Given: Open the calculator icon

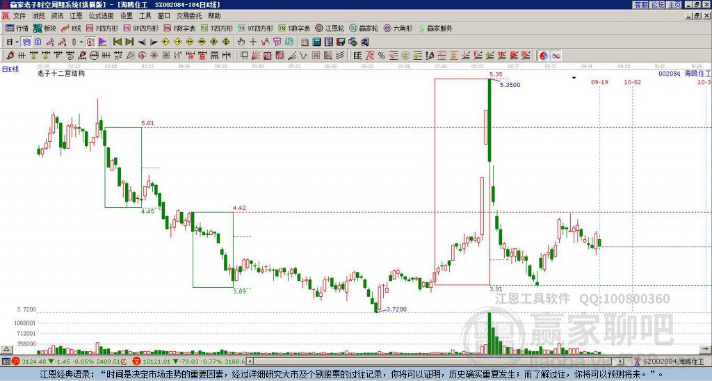Looking at the screenshot, I should click(x=316, y=42).
